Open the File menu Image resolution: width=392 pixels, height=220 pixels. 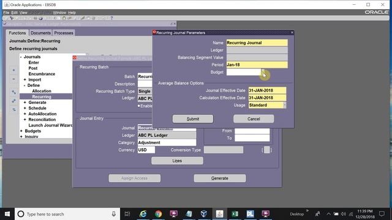[6, 12]
